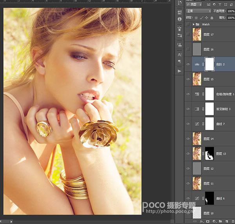Create a new group folder icon
235x224 pixels.
click(220, 221)
